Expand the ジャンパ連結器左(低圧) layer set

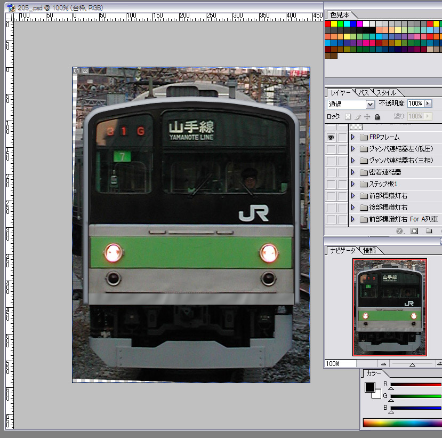click(353, 149)
